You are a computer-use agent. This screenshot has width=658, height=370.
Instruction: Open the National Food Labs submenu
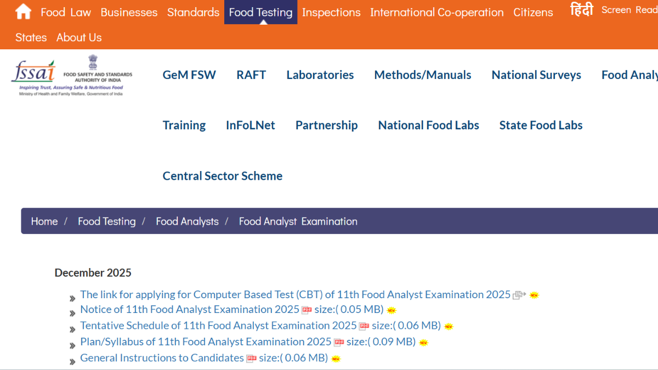pyautogui.click(x=428, y=126)
